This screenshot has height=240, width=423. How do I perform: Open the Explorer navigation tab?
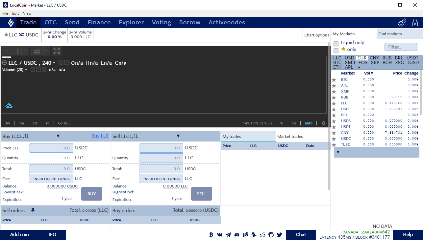click(131, 22)
